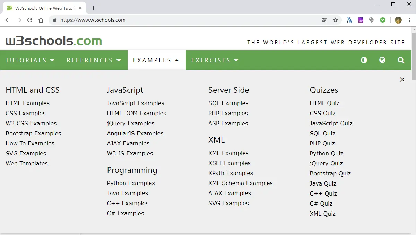Click the browser reload icon
This screenshot has height=235, width=416.
(30, 20)
